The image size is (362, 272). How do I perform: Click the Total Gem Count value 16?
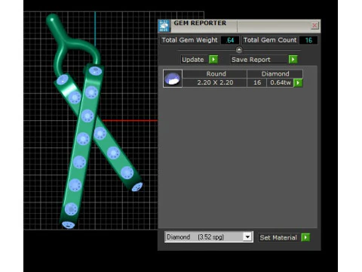[x=308, y=40]
